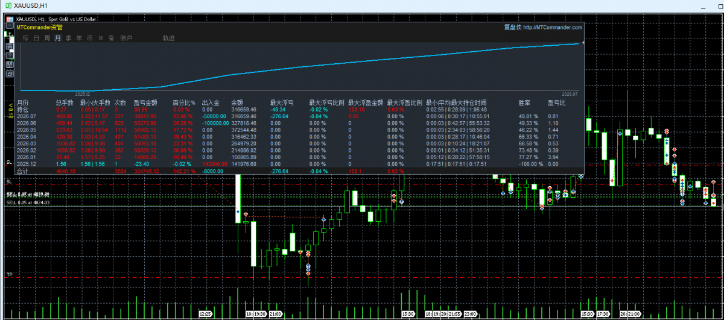Select the 2025.12 row
Image resolution: width=724 pixels, height=320 pixels.
click(x=299, y=163)
